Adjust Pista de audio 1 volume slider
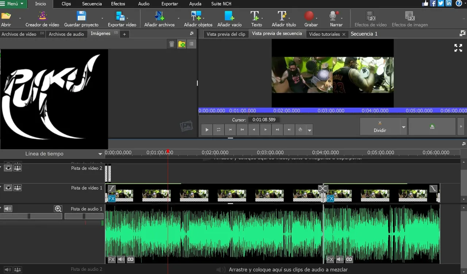The width and height of the screenshot is (467, 274). 31,216
